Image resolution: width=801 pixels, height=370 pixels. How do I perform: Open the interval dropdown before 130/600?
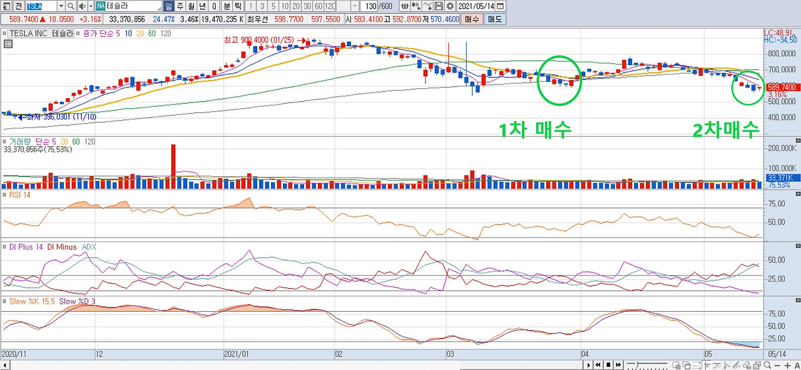(x=355, y=6)
